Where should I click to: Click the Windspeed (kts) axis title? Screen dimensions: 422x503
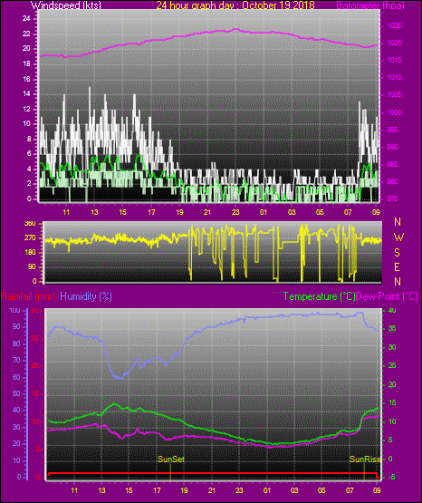click(66, 5)
